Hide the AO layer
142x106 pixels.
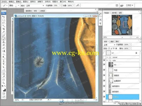[x=104, y=65]
